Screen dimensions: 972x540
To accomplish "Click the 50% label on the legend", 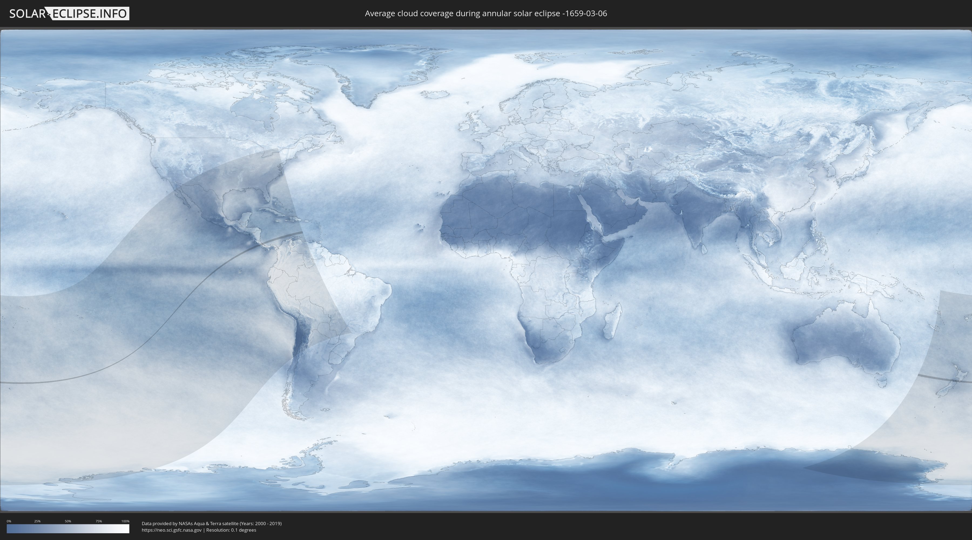I will click(68, 521).
